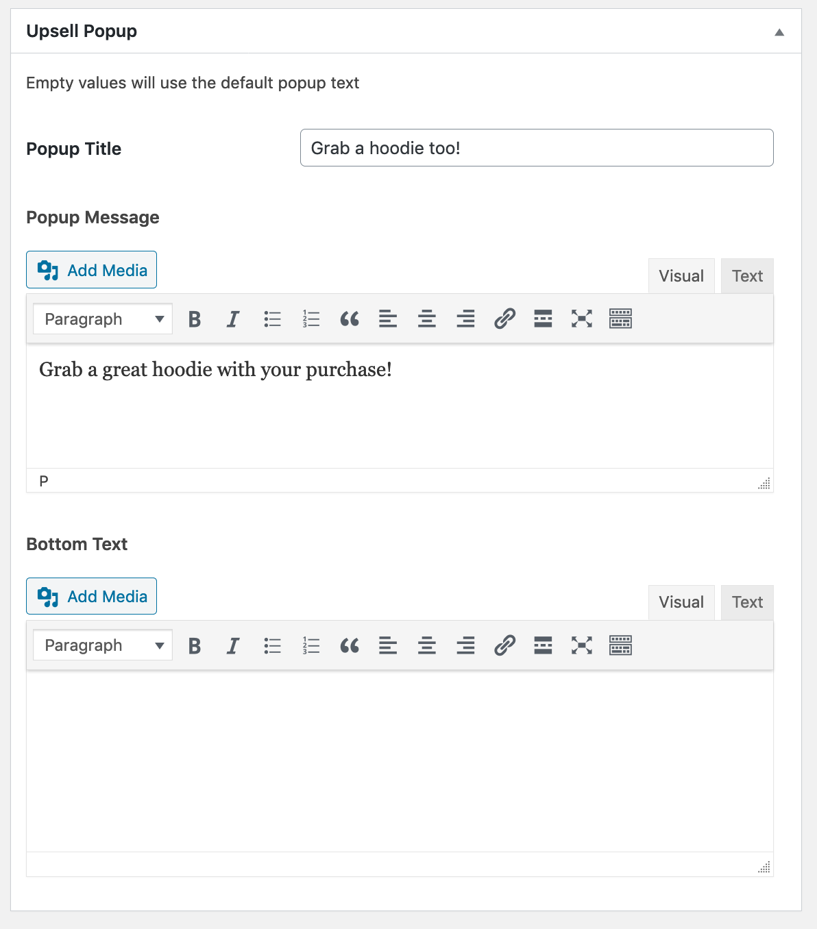Align the Bottom Text content right
Viewport: 817px width, 929px height.
tap(465, 645)
